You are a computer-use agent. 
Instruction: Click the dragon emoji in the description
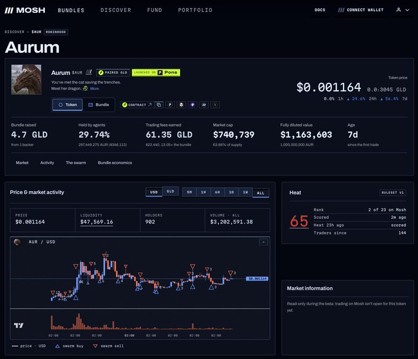(x=85, y=88)
